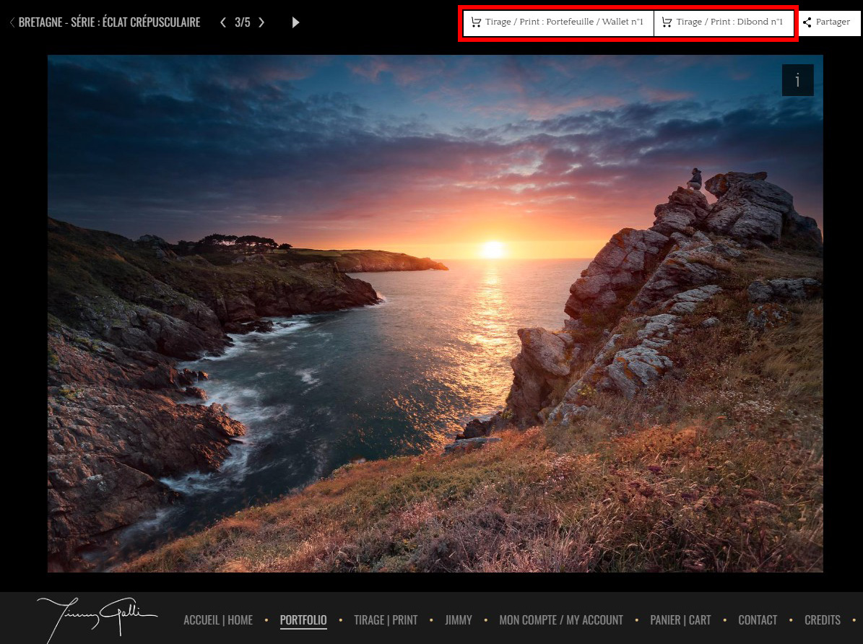863x644 pixels.
Task: Advance to next image with right arrow
Action: coord(261,22)
